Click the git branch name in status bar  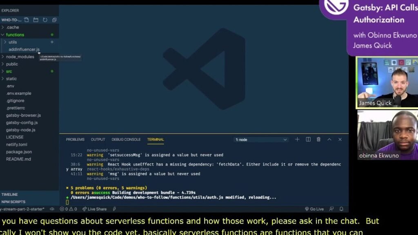coord(22,209)
